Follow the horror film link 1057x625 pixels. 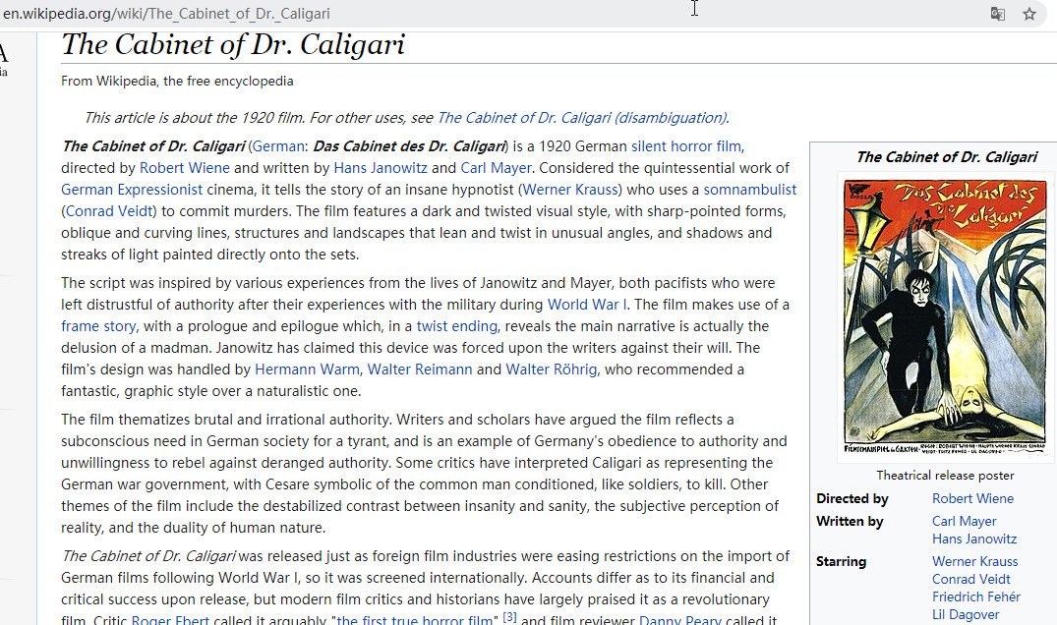pos(706,146)
